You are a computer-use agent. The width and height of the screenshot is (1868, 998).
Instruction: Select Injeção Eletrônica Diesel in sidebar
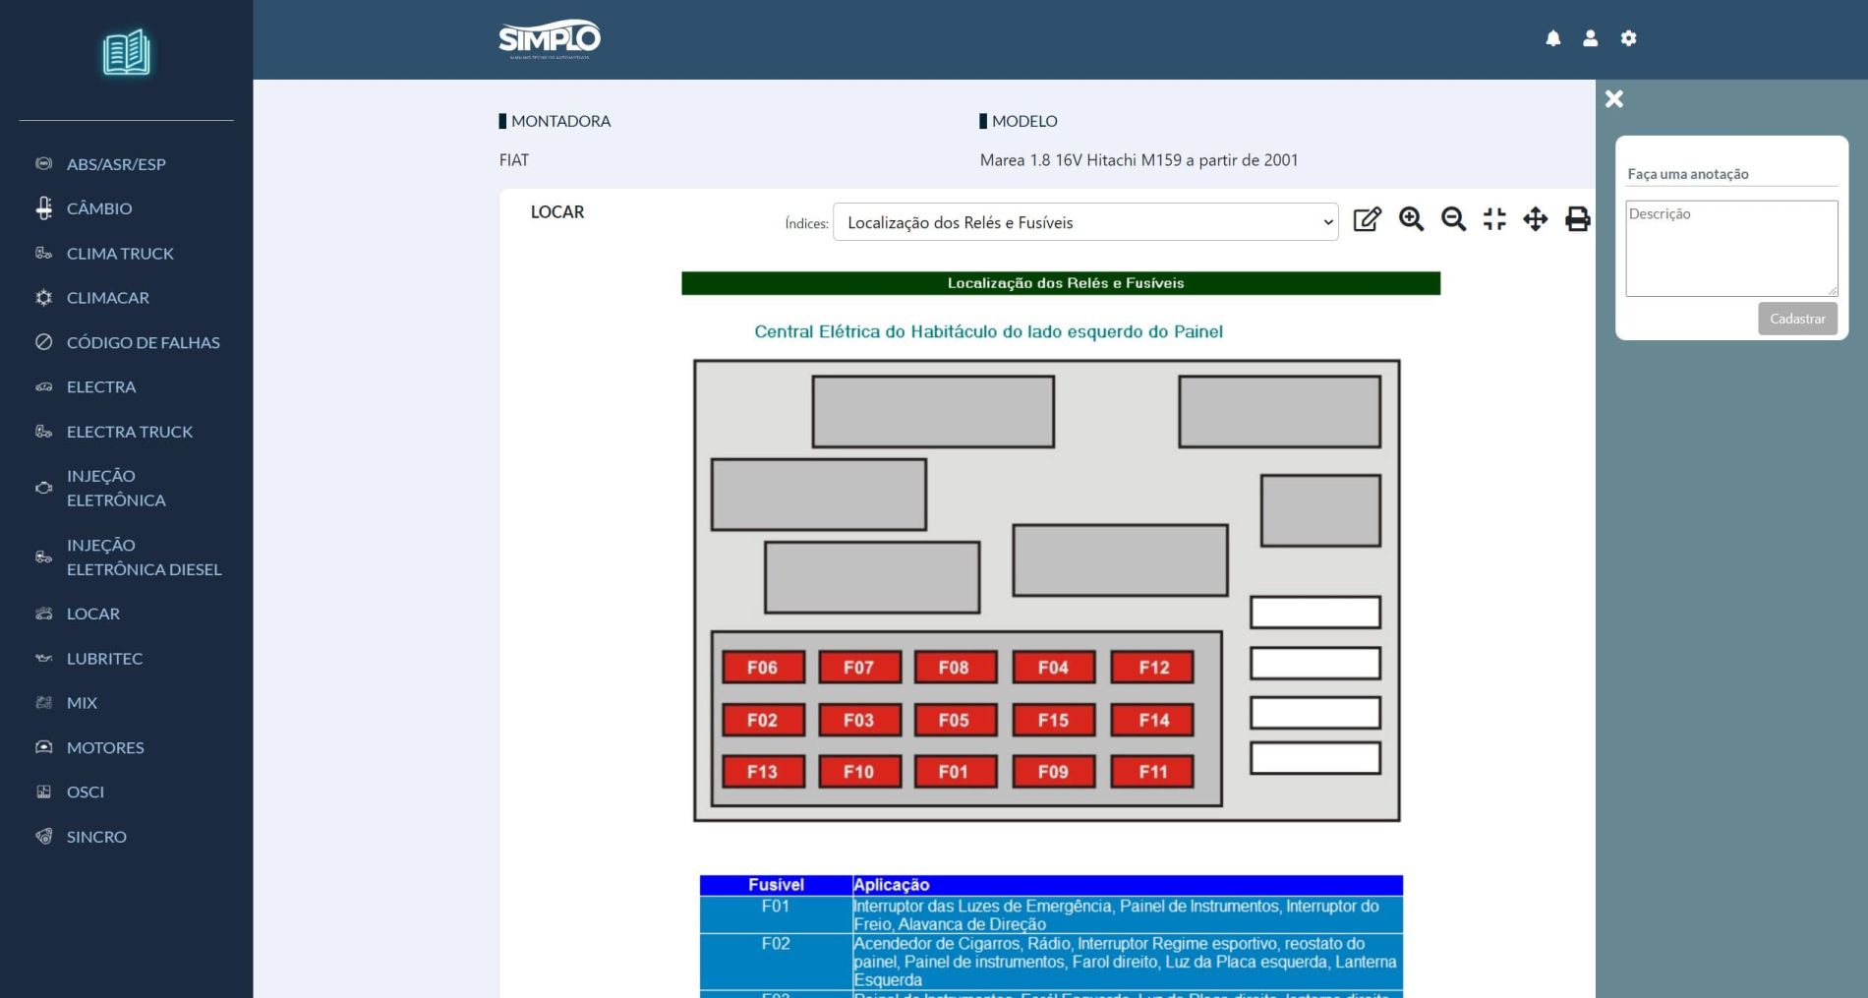(144, 558)
